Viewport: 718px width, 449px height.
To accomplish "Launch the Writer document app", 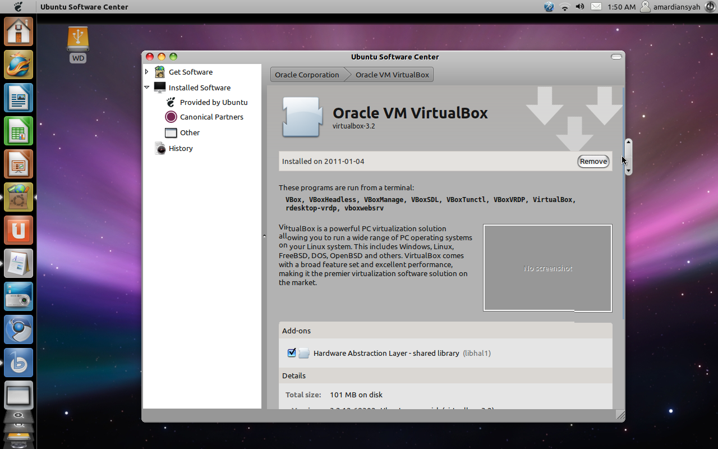I will [19, 98].
